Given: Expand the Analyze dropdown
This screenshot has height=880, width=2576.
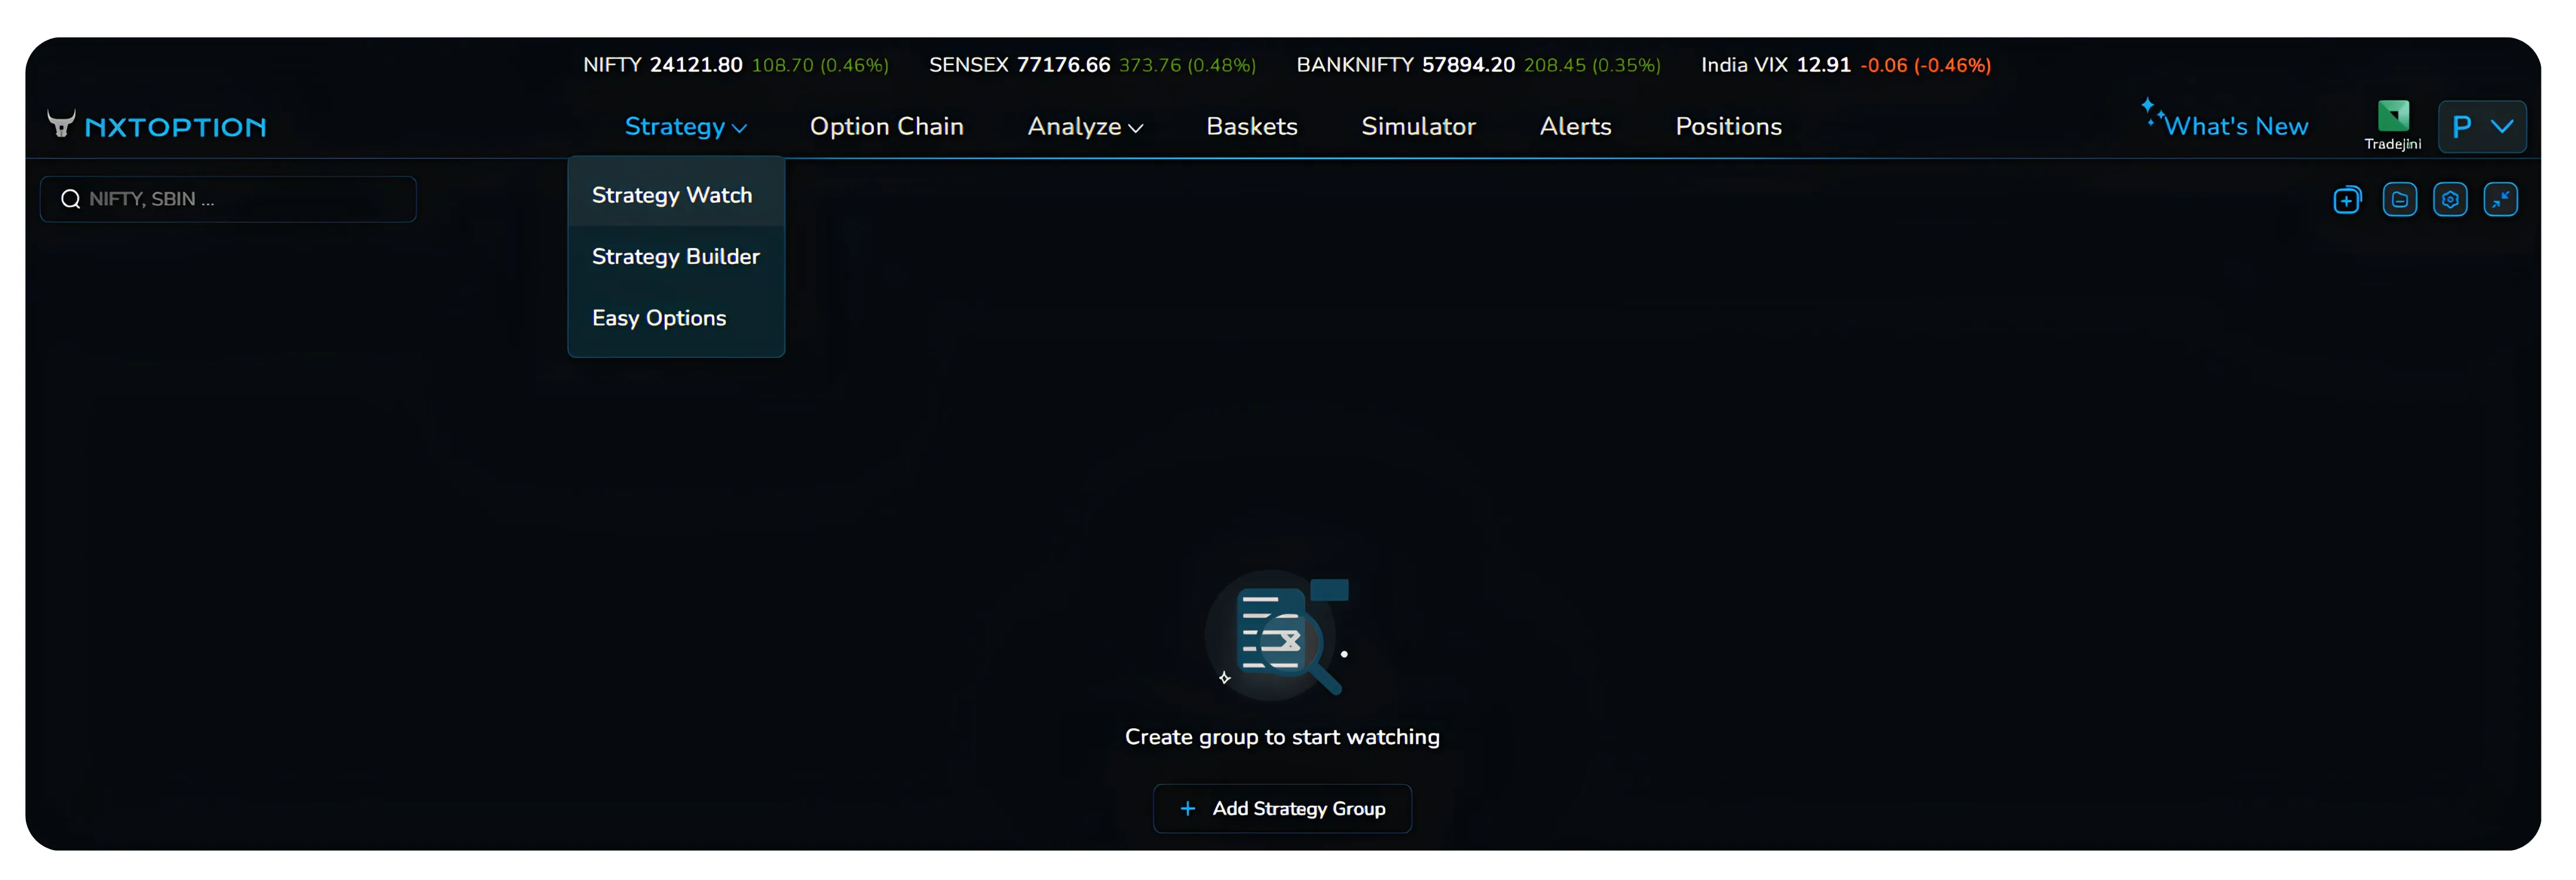Looking at the screenshot, I should coord(1085,127).
